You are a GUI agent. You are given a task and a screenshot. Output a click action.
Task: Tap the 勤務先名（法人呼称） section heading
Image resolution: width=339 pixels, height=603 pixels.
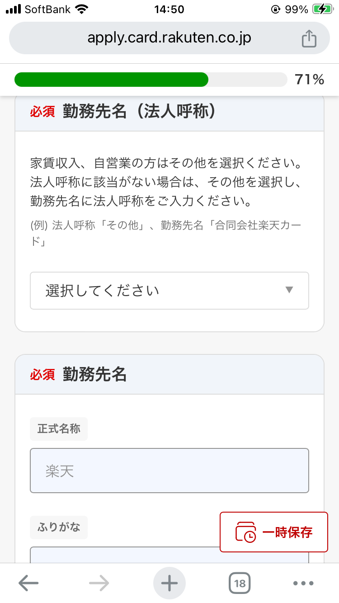[139, 111]
